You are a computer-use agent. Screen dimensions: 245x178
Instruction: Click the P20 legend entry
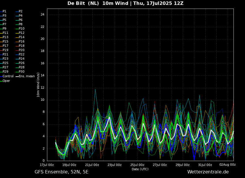point(22,50)
